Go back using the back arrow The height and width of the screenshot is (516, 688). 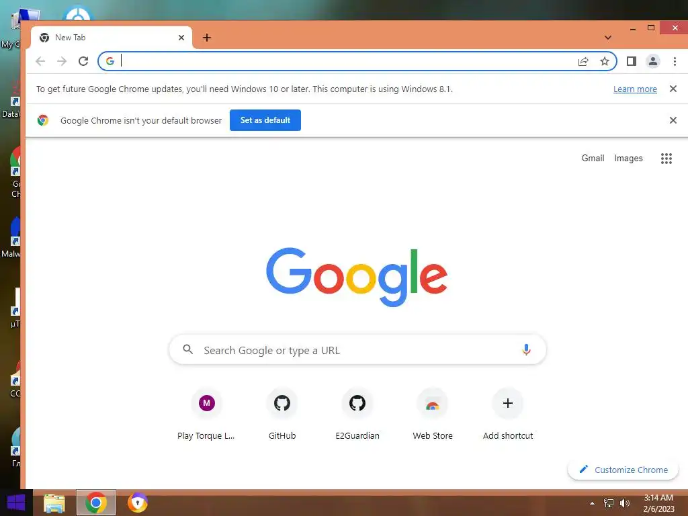click(40, 61)
